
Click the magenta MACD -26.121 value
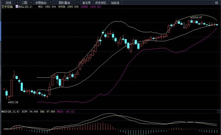click(66, 112)
